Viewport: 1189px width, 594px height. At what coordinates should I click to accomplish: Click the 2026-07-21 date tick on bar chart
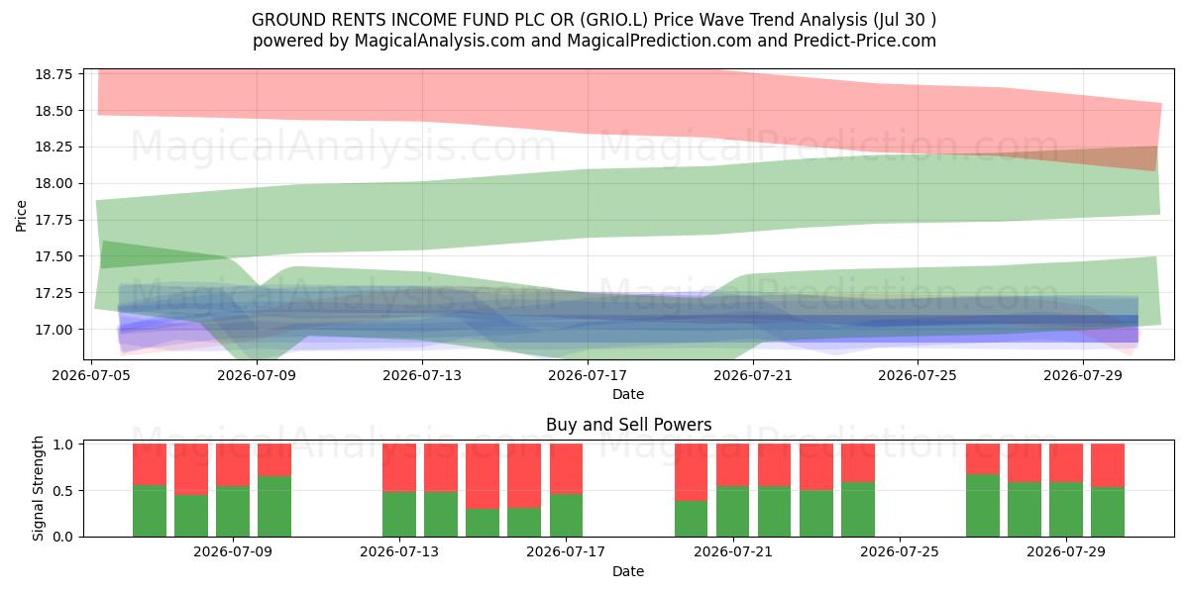[732, 552]
